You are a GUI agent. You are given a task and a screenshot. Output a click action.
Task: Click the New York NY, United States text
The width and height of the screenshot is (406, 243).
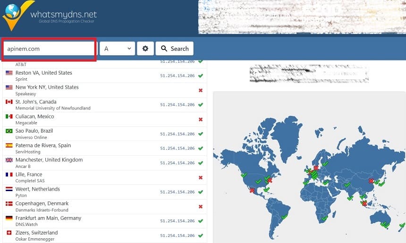(47, 87)
